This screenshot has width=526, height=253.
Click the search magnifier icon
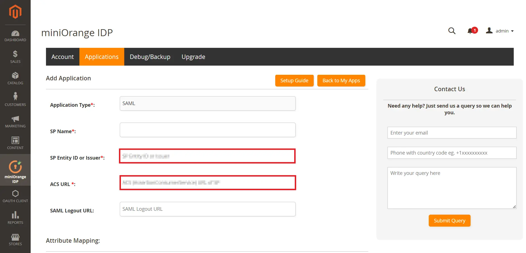click(452, 31)
